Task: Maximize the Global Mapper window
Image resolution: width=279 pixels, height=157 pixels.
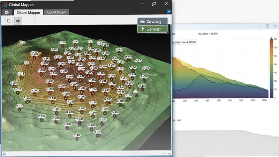Action: 154,4
